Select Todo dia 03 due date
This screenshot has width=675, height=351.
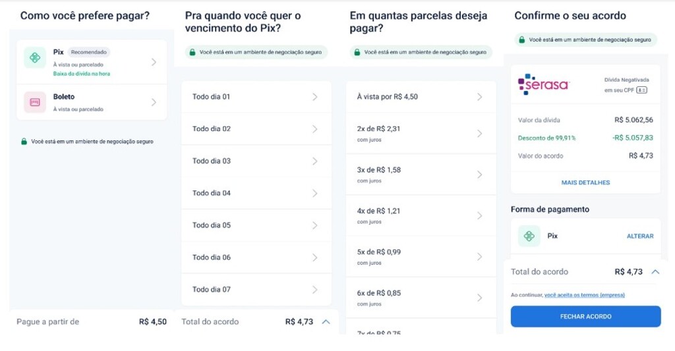256,161
